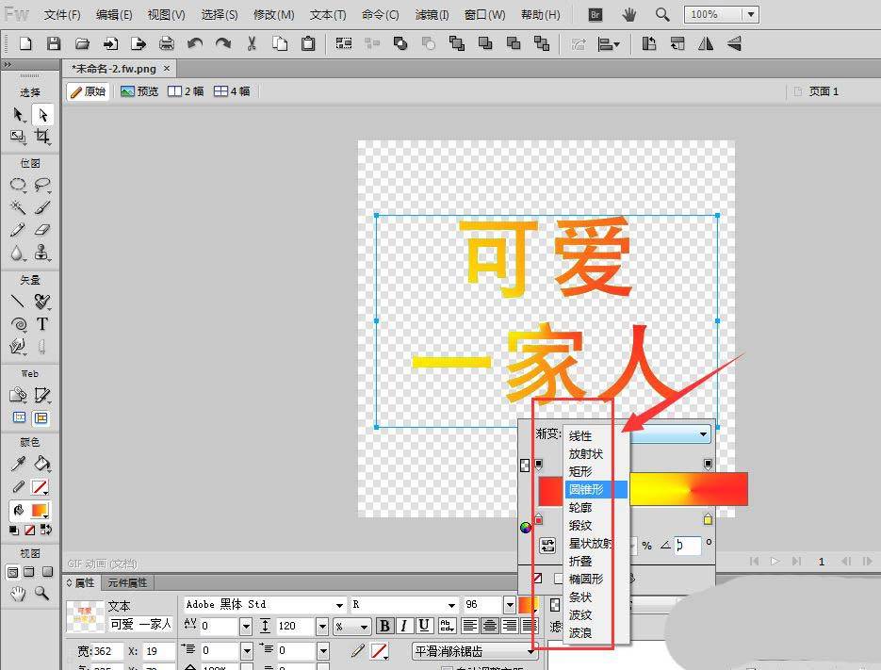Click the red-yellow gradient color bar
Image resolution: width=881 pixels, height=670 pixels.
(x=688, y=489)
